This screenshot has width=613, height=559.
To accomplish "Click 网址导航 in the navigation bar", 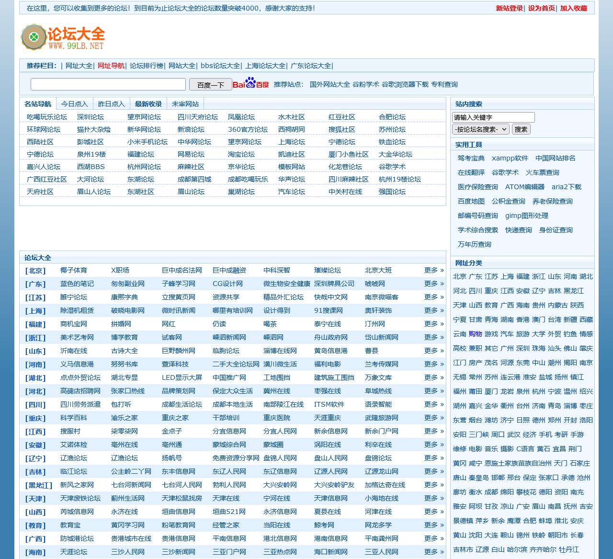I will (111, 66).
